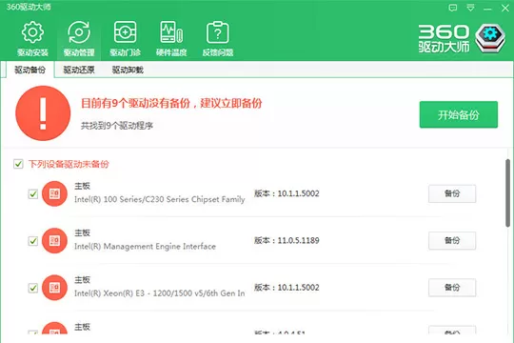514x343 pixels.
Task: Open the 驱动门诊 toolbar icon
Action: pyautogui.click(x=126, y=32)
